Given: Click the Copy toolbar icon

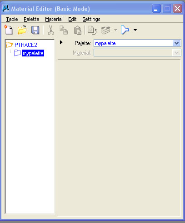Looking at the screenshot, I should coord(64,30).
